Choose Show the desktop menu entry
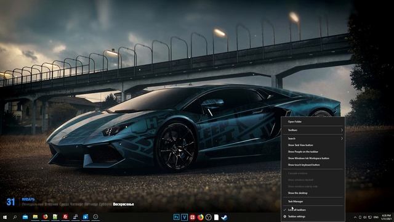 [313, 193]
